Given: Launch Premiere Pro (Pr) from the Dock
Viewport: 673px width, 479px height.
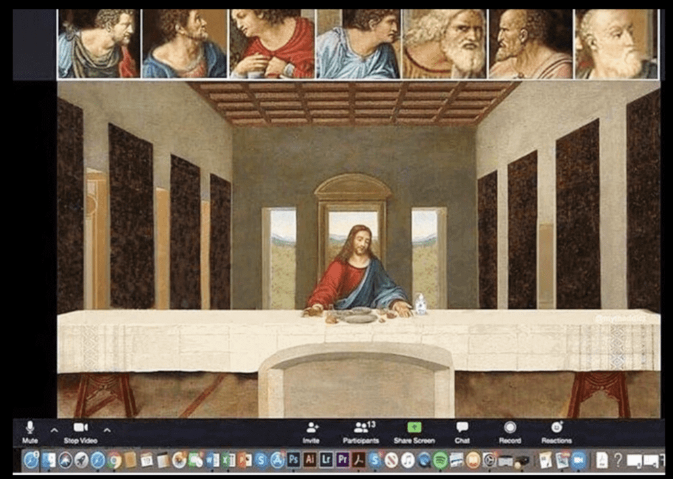Looking at the screenshot, I should tap(342, 460).
